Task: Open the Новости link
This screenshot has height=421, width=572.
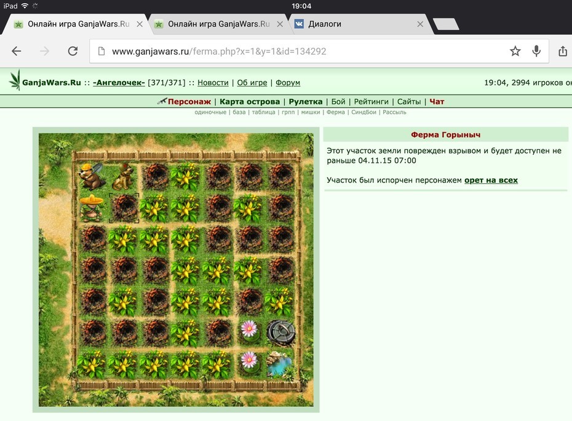Action: pos(213,83)
